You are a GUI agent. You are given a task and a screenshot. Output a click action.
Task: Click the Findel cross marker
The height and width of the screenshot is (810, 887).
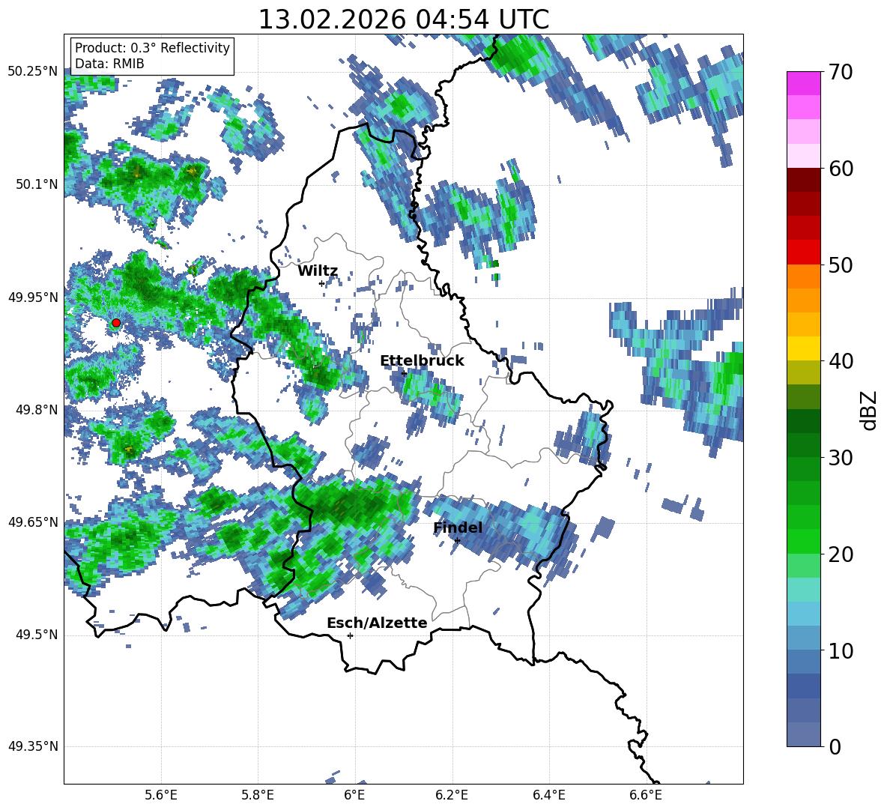click(x=457, y=541)
